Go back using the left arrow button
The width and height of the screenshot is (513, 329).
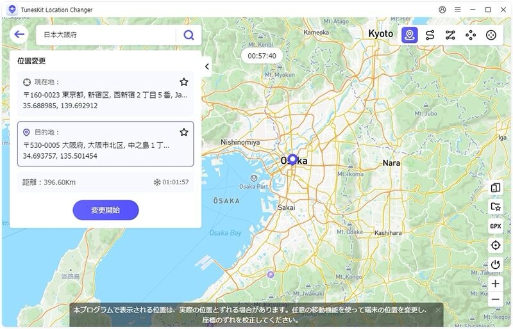pyautogui.click(x=19, y=35)
